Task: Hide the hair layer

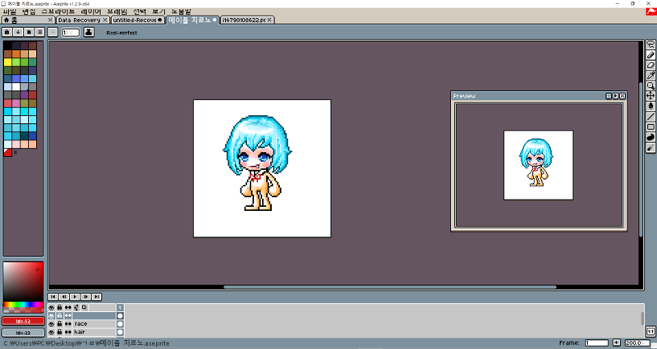Action: (x=52, y=333)
